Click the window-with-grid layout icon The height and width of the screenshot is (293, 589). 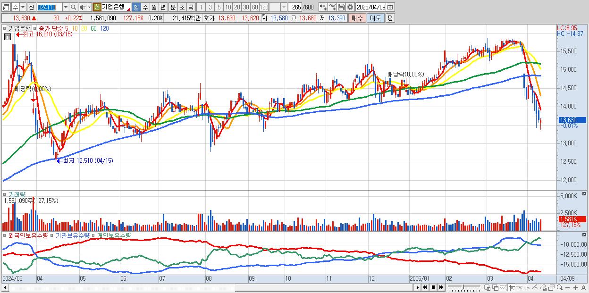coord(487,287)
